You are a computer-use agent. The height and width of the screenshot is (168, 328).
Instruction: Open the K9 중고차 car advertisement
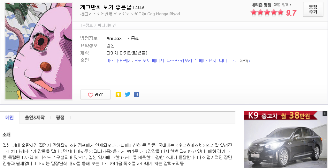tap(286, 140)
